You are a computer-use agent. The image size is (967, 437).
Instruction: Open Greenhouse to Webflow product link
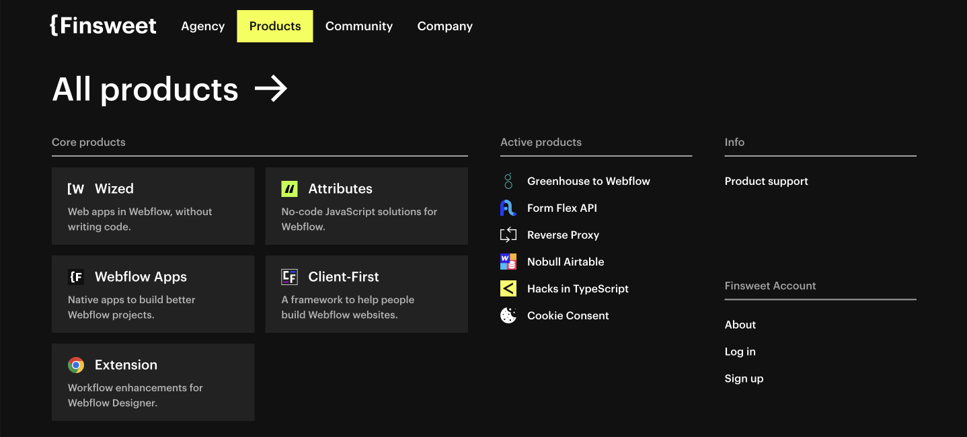(588, 181)
